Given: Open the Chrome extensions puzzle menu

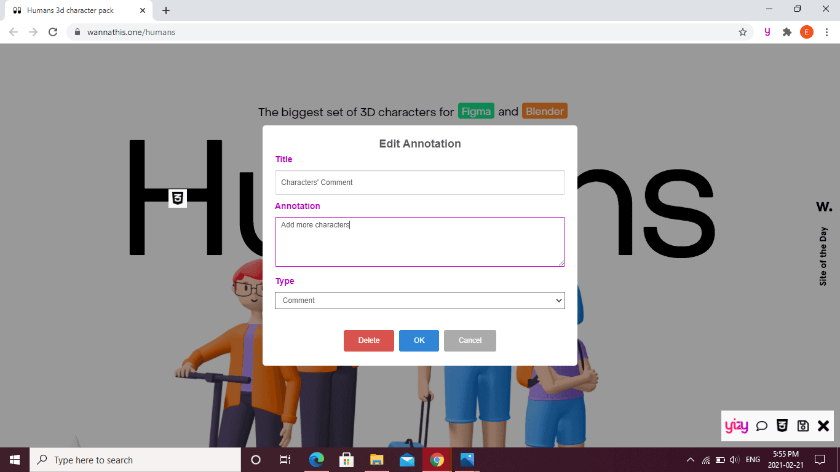Looking at the screenshot, I should tap(787, 32).
